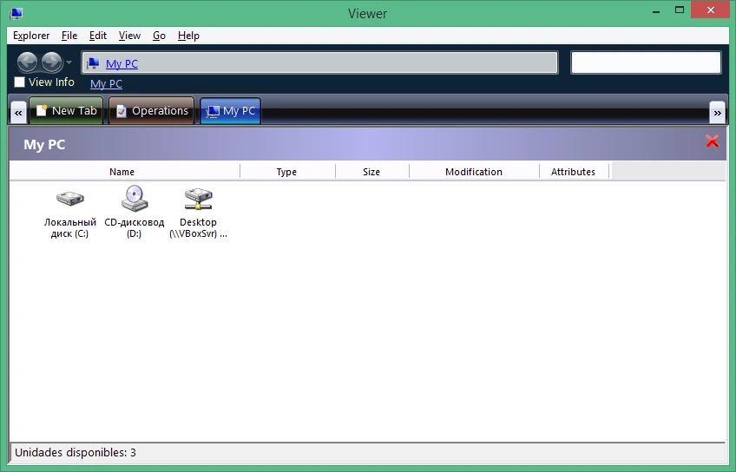Switch to the Operations tab
This screenshot has height=472, width=736.
152,111
